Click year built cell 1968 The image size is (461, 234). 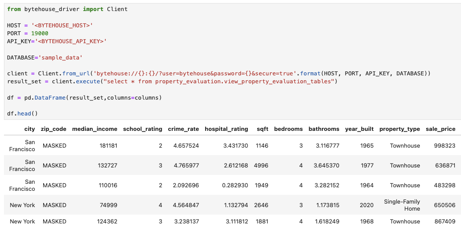367,221
